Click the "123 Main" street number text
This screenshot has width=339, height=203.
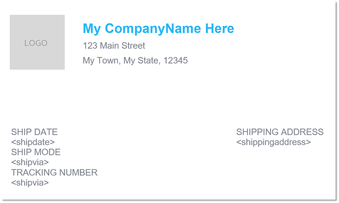click(x=101, y=46)
